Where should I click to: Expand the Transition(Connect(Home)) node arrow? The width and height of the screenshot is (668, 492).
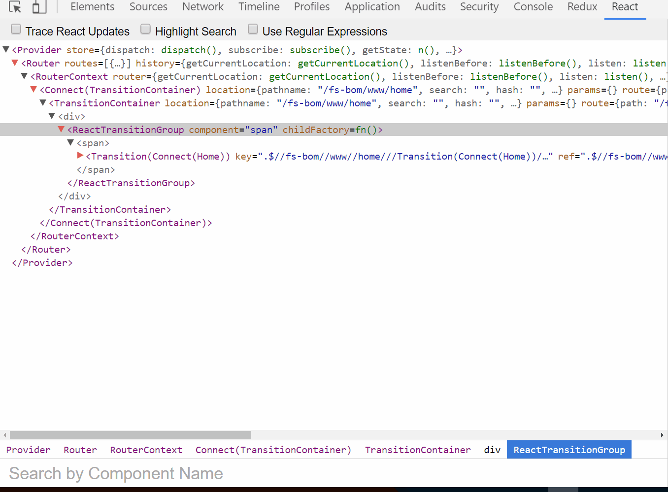click(x=80, y=156)
